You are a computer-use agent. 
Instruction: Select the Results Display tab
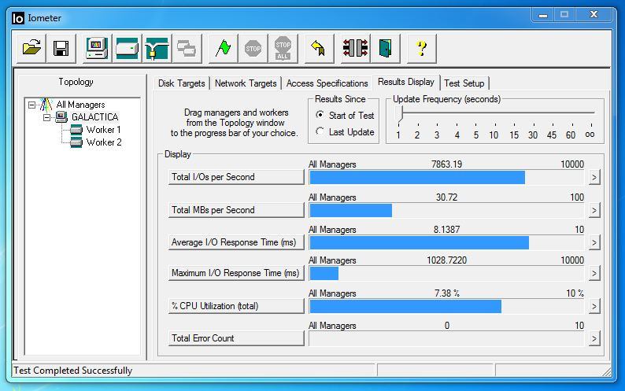coord(406,82)
